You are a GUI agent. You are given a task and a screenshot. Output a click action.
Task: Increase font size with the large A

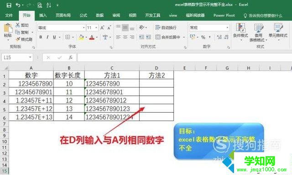(x=102, y=28)
